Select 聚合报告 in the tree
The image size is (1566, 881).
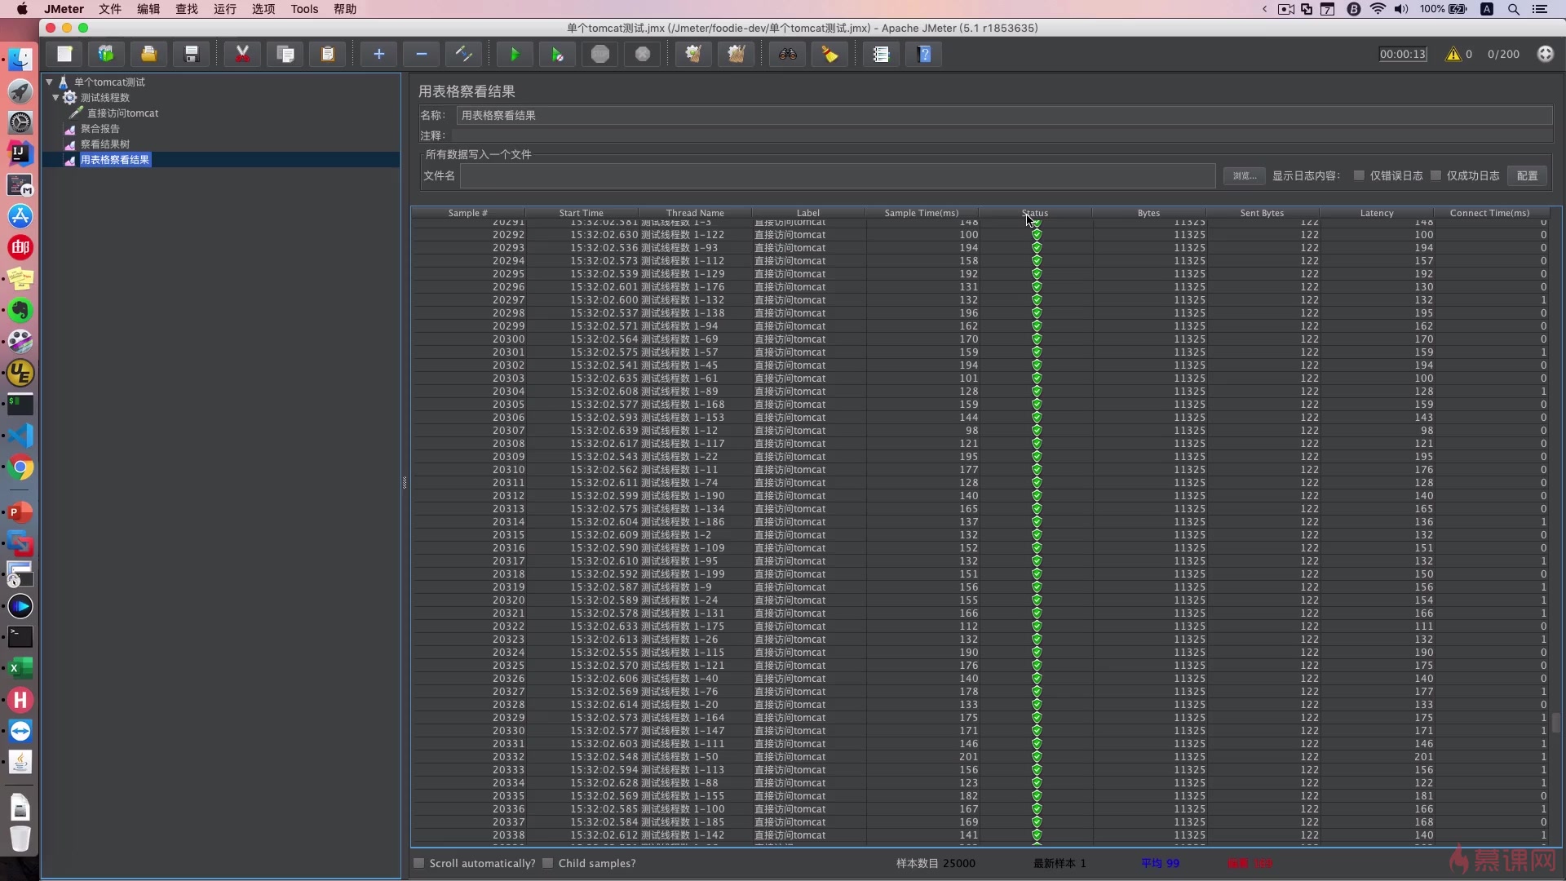tap(100, 128)
